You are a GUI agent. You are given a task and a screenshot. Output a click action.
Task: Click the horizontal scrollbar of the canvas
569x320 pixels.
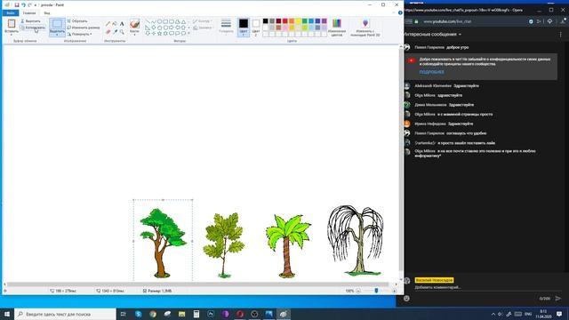[197, 284]
